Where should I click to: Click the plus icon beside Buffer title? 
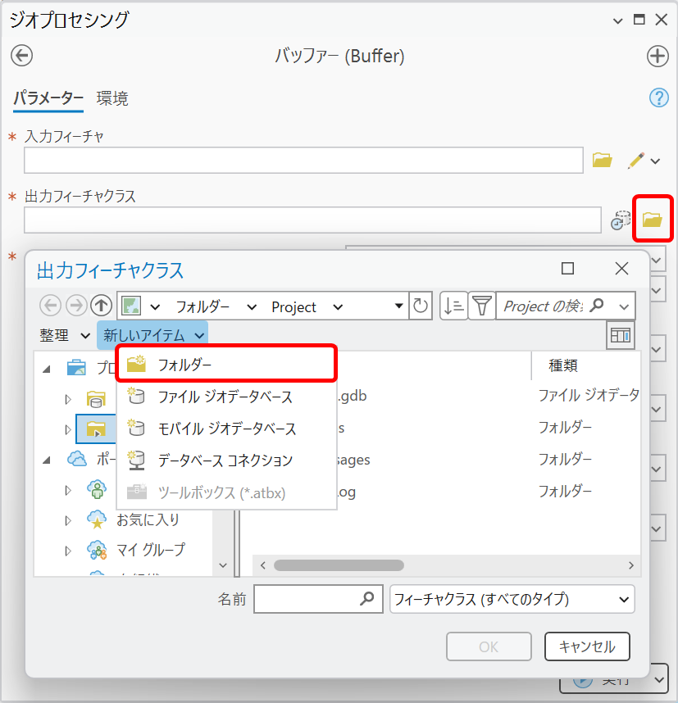[x=658, y=56]
